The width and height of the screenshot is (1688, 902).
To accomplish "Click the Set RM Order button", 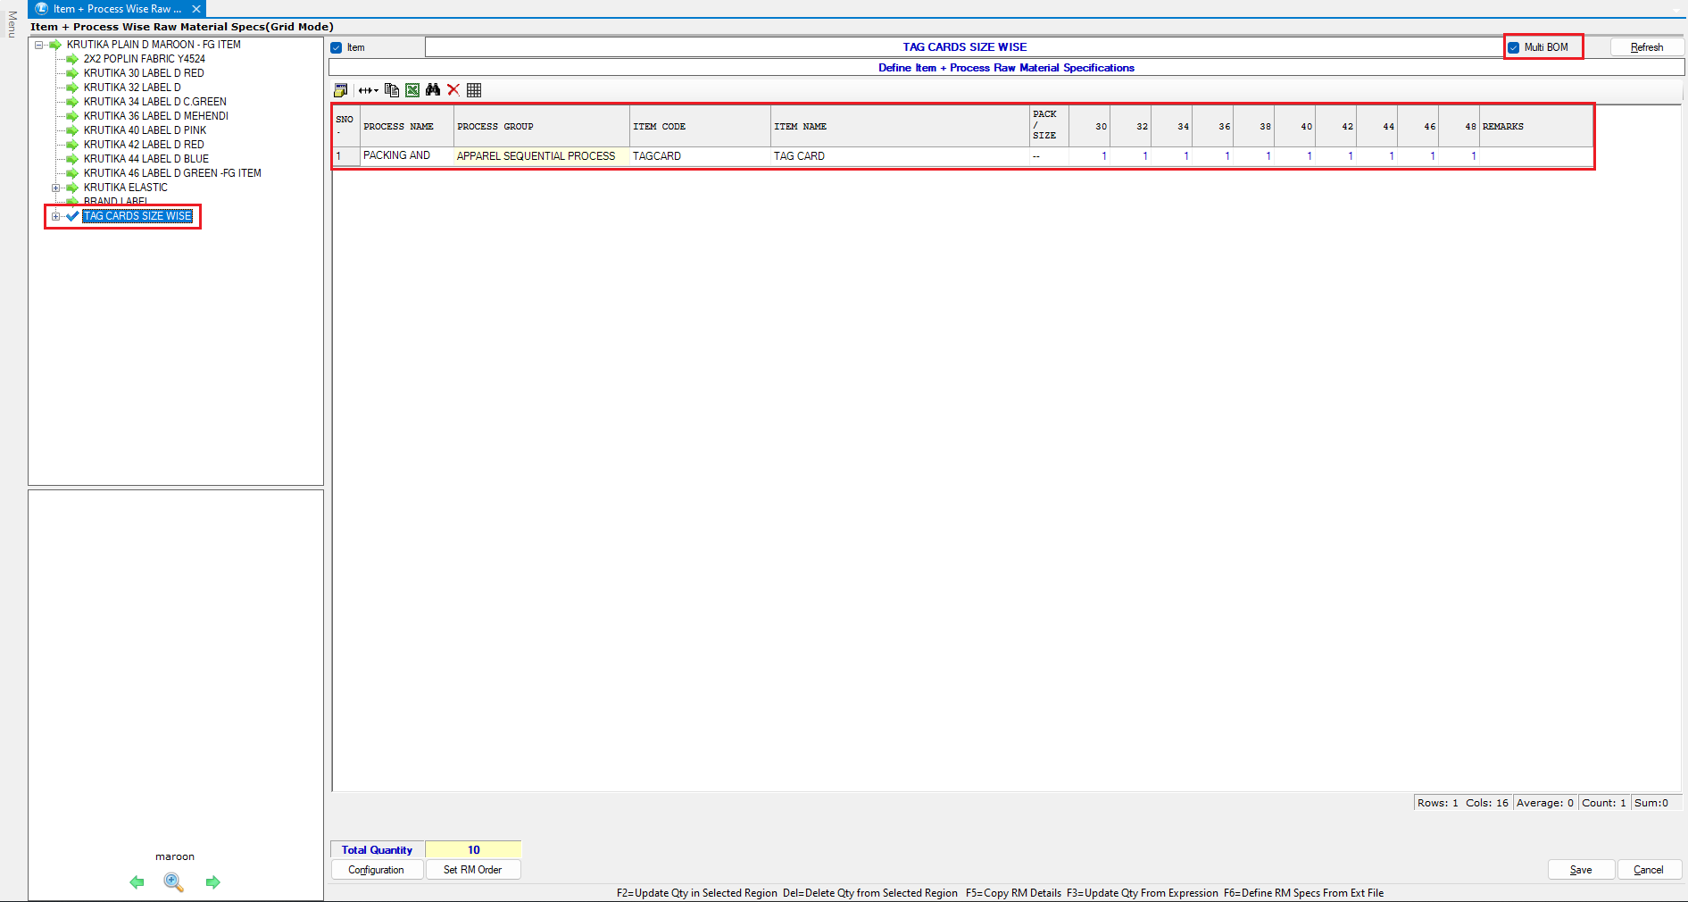I will click(x=472, y=870).
